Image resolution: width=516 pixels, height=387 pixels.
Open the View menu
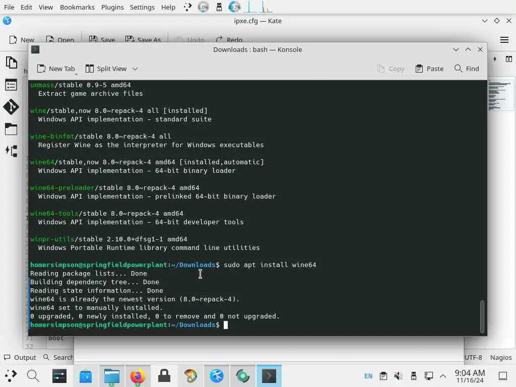pyautogui.click(x=46, y=7)
